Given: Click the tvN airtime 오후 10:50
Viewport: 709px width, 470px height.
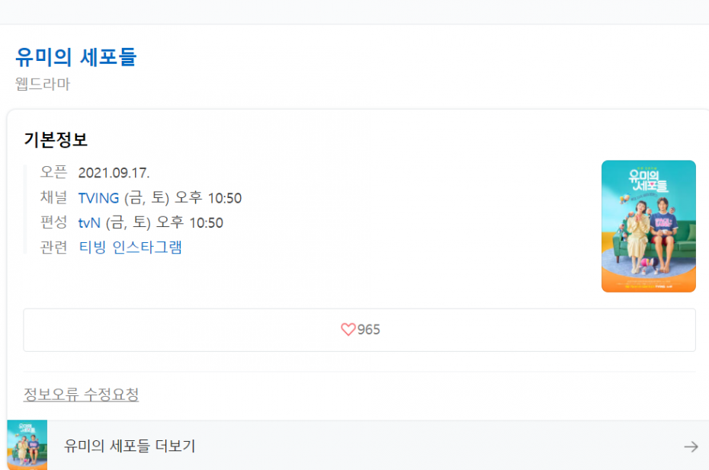Looking at the screenshot, I should [190, 222].
